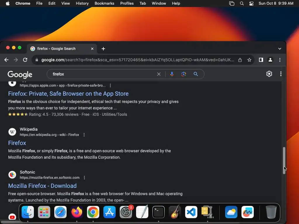
Task: Click the Chrome address bar URL
Action: pos(138,60)
